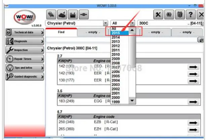Image resolution: width=206 pixels, height=140 pixels.
Task: Click the battery electrical system icon
Action: coord(73,14)
